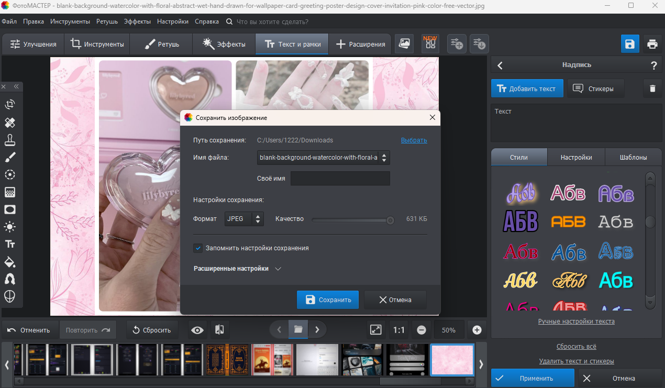Click the Ручные настройки текста link
Screen dimensions: 665x388
577,322
